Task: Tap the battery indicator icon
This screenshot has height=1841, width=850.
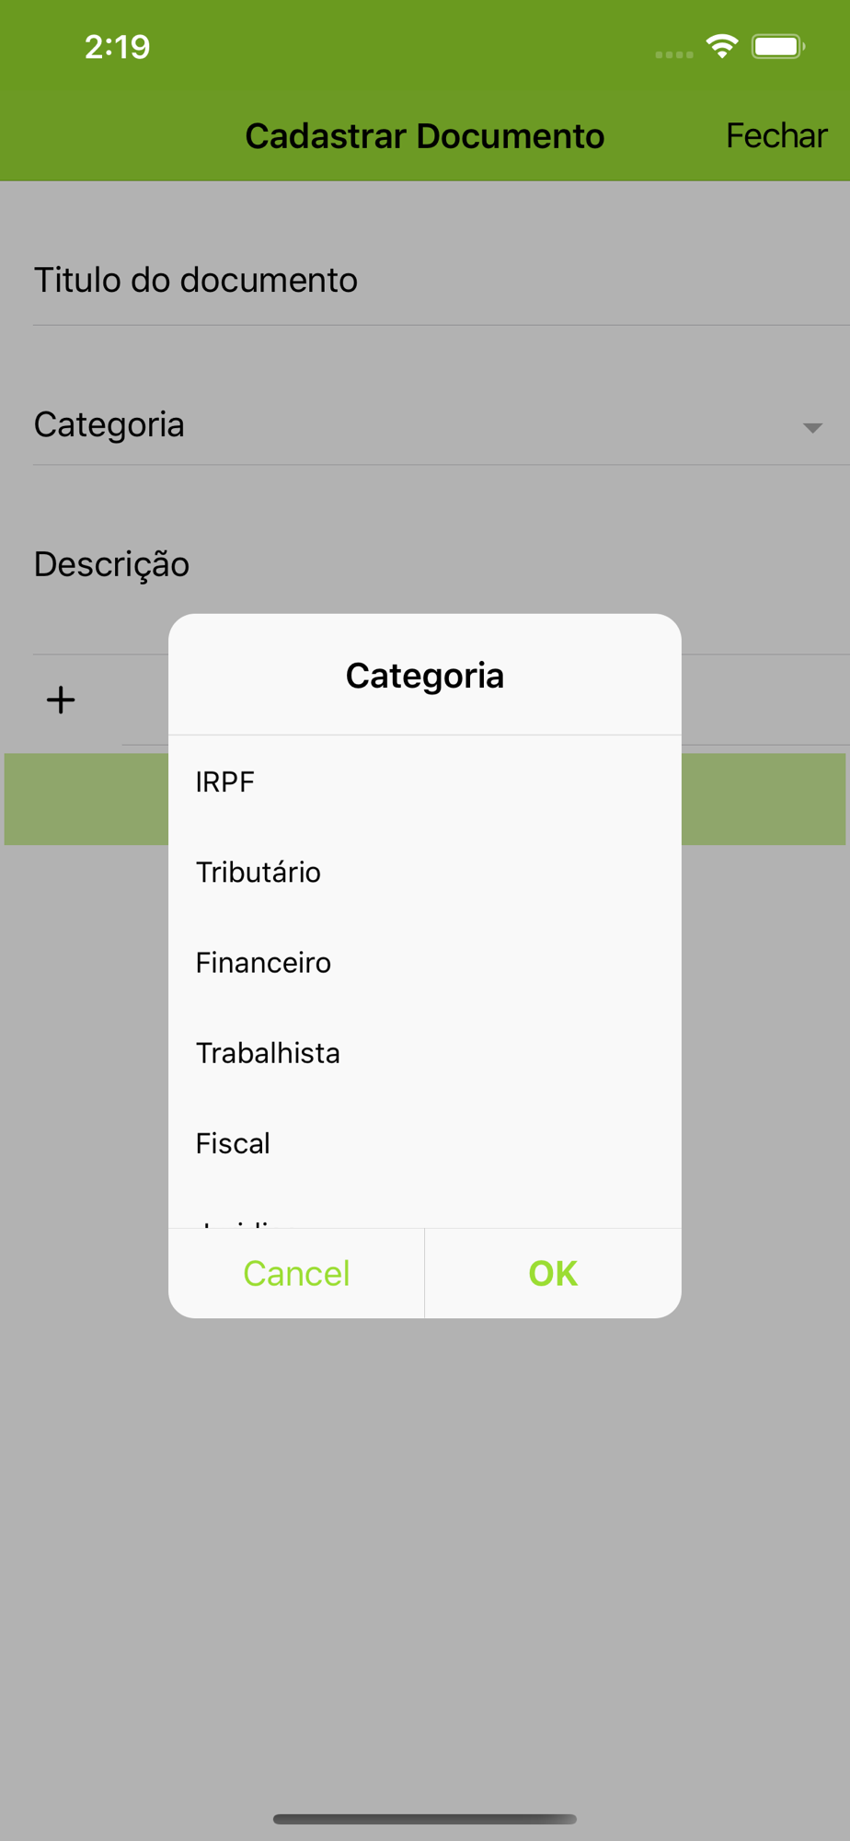Action: coord(777,46)
